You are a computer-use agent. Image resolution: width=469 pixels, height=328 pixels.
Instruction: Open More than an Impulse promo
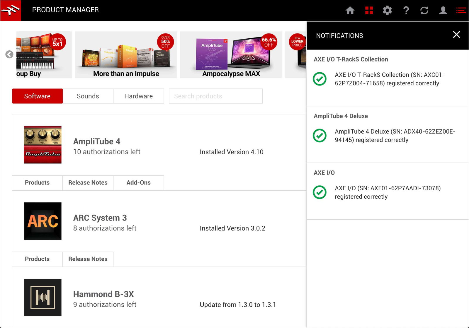tap(126, 55)
